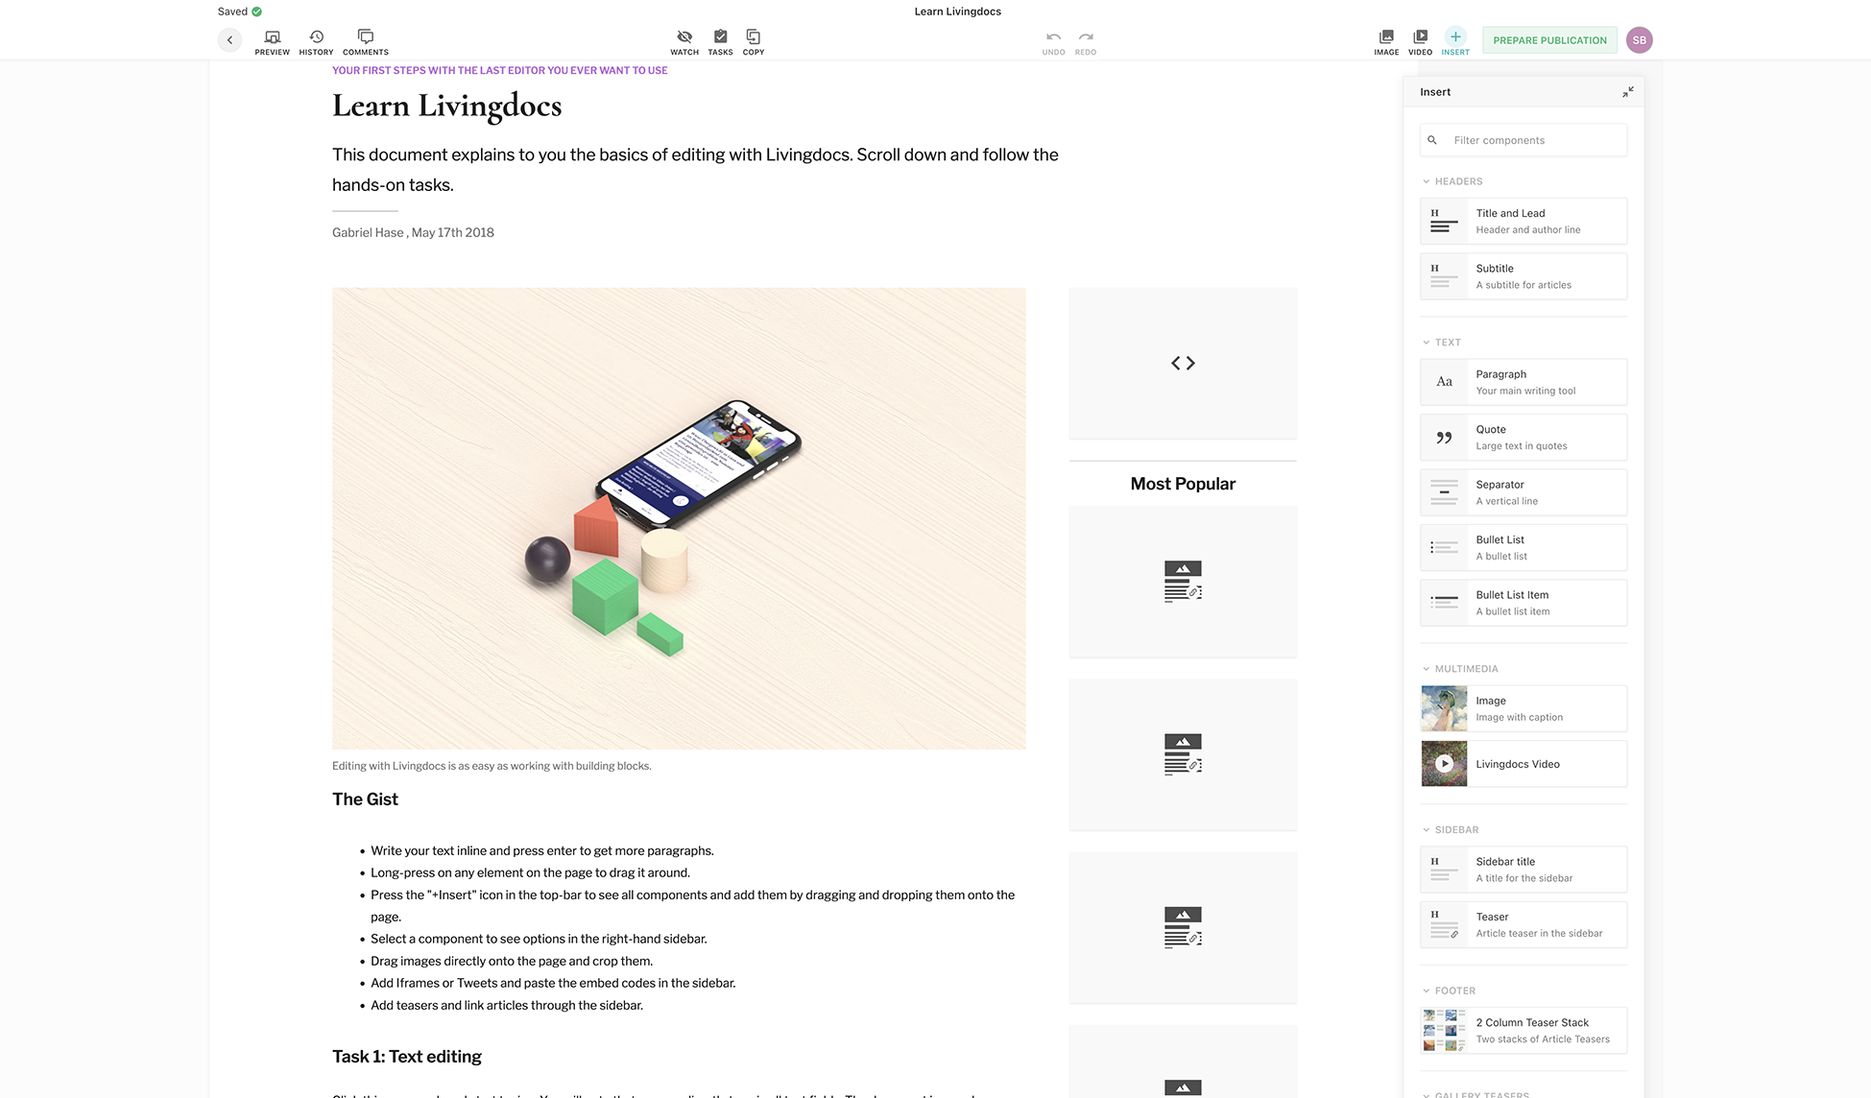Collapse the Multimedia section
Image resolution: width=1871 pixels, height=1098 pixels.
(x=1427, y=669)
